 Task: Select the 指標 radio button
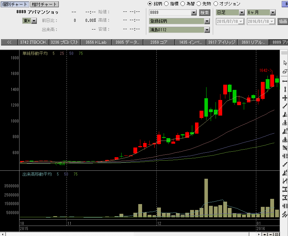point(166,4)
